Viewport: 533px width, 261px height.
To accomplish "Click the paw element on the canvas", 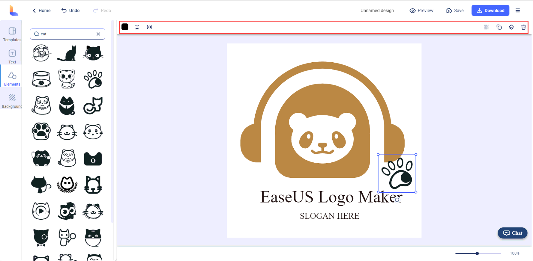I will point(397,173).
